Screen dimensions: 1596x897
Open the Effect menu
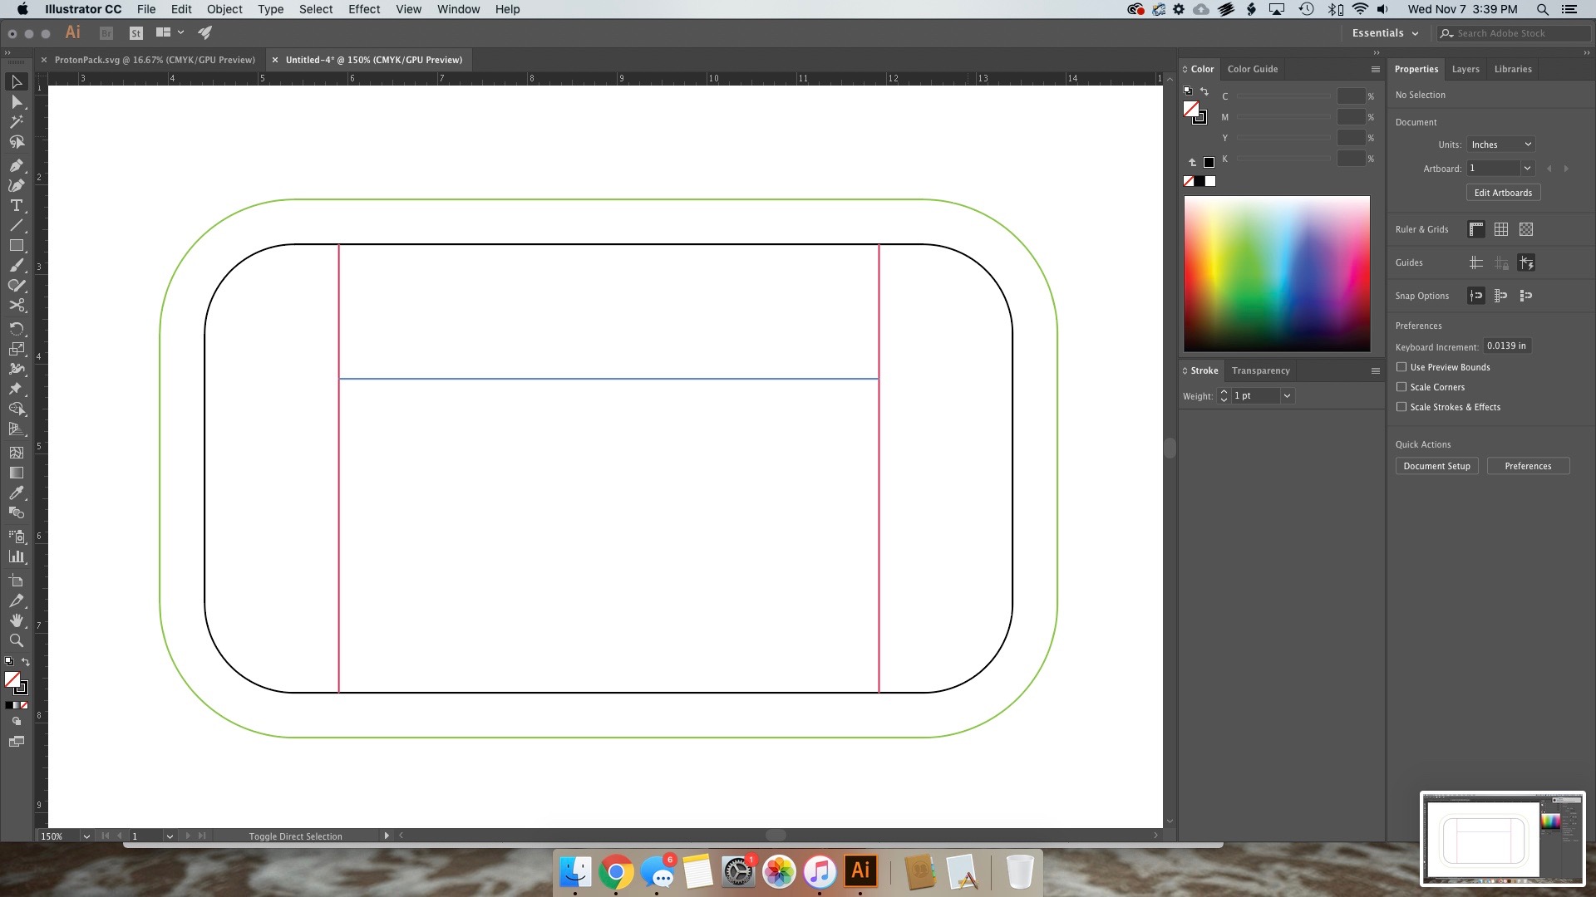tap(363, 9)
